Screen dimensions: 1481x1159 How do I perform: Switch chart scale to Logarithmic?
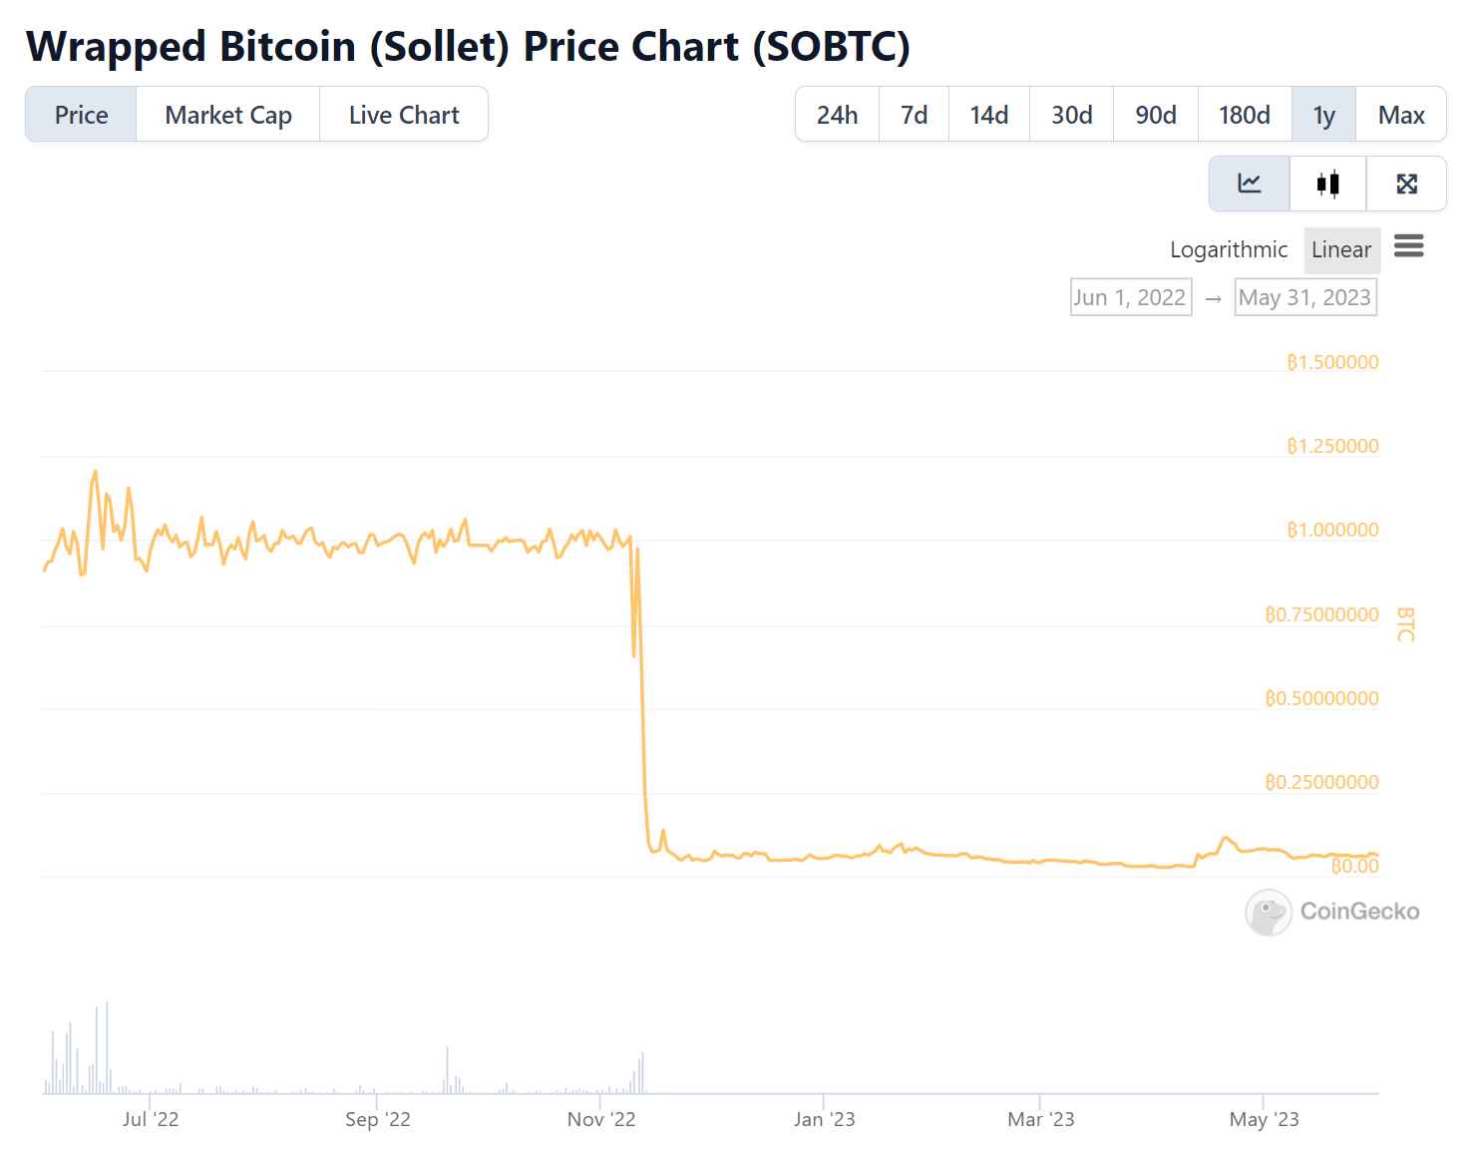1229,249
